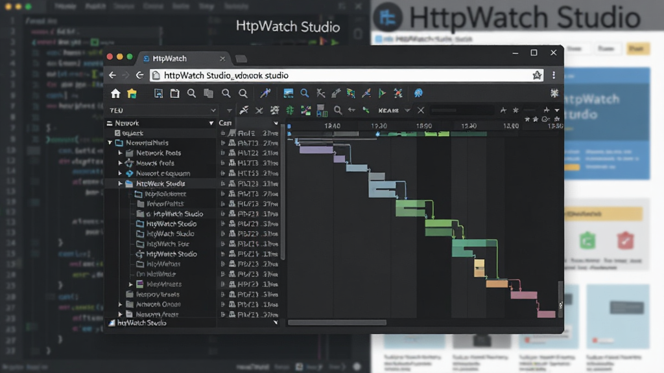Screen dimensions: 664x373
Task: Open settings via asterisk icon in the toolbar's right corner
Action: 554,93
